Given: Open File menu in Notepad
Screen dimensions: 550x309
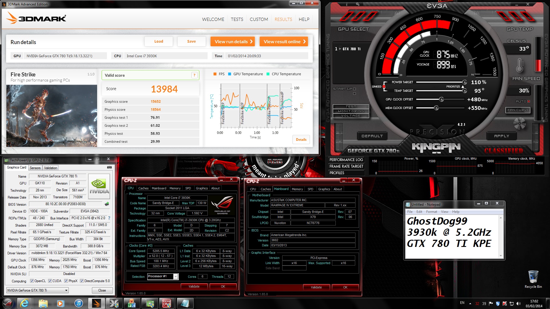Looking at the screenshot, I should (410, 212).
